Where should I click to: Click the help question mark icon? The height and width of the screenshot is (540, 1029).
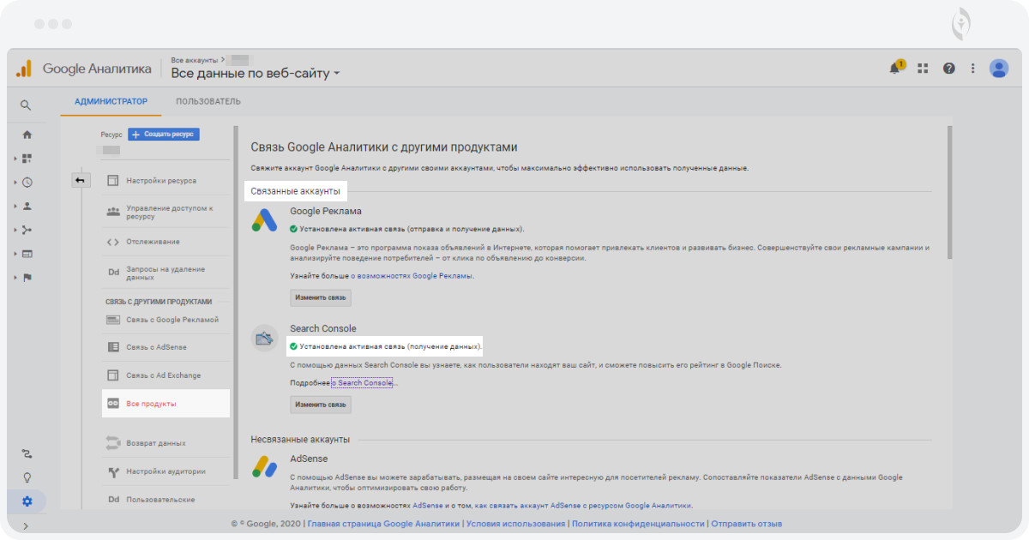click(948, 69)
